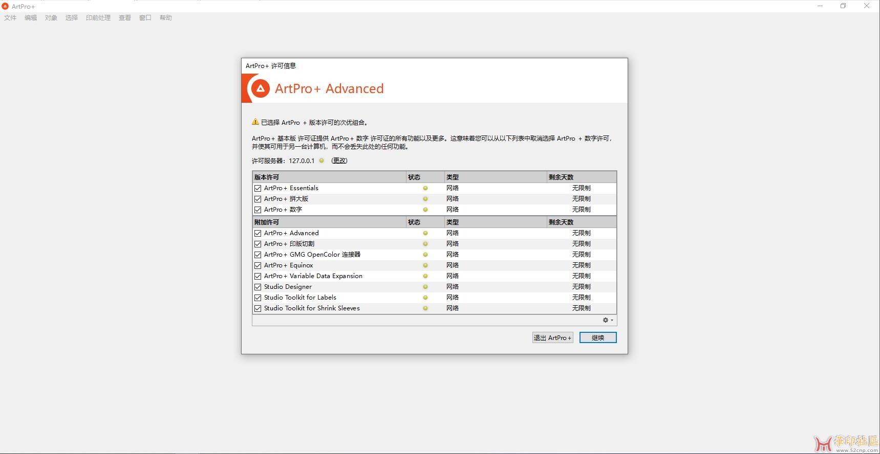Click the status dot for ArtPro+ 拼大版
This screenshot has height=454, width=880.
[x=425, y=199]
